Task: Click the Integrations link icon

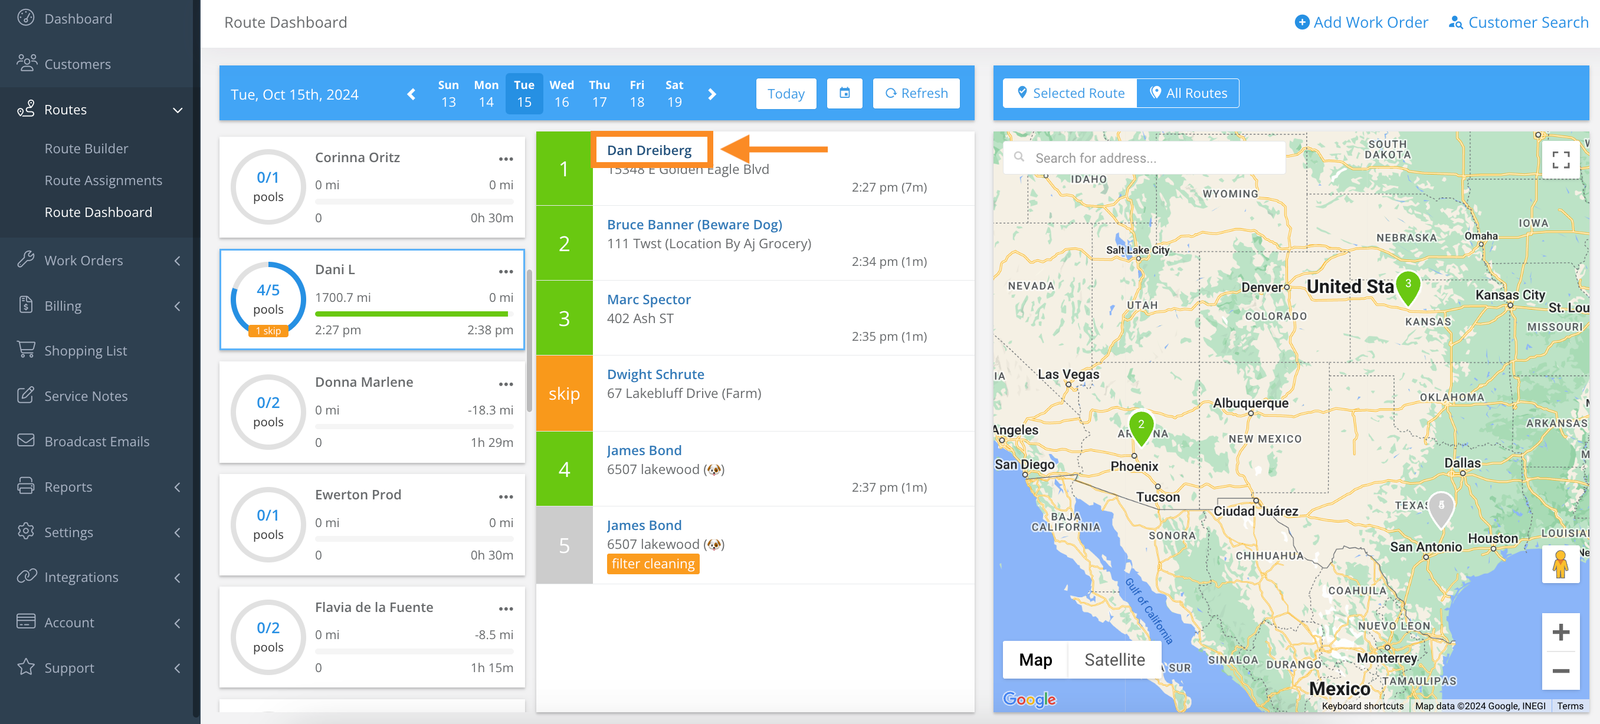Action: (26, 576)
